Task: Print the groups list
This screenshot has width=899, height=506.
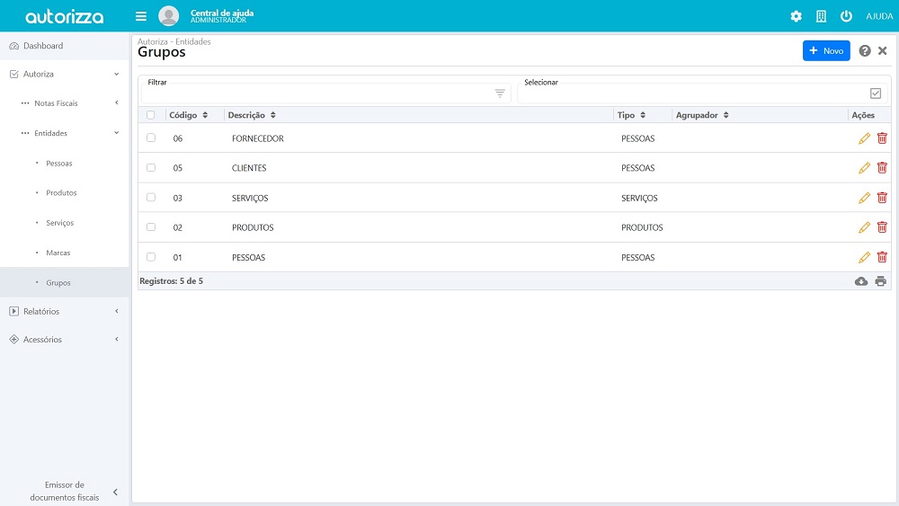Action: (x=881, y=281)
